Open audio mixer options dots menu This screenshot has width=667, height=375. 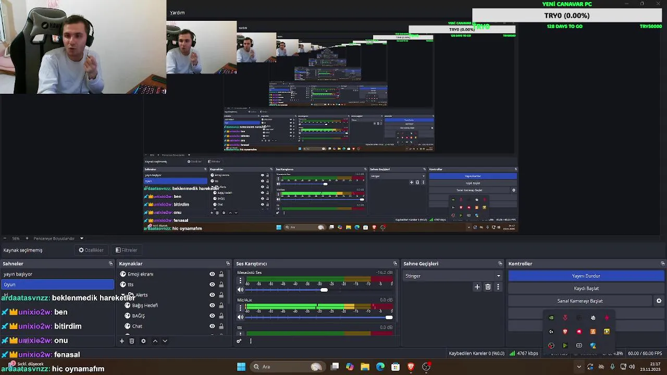(x=251, y=341)
